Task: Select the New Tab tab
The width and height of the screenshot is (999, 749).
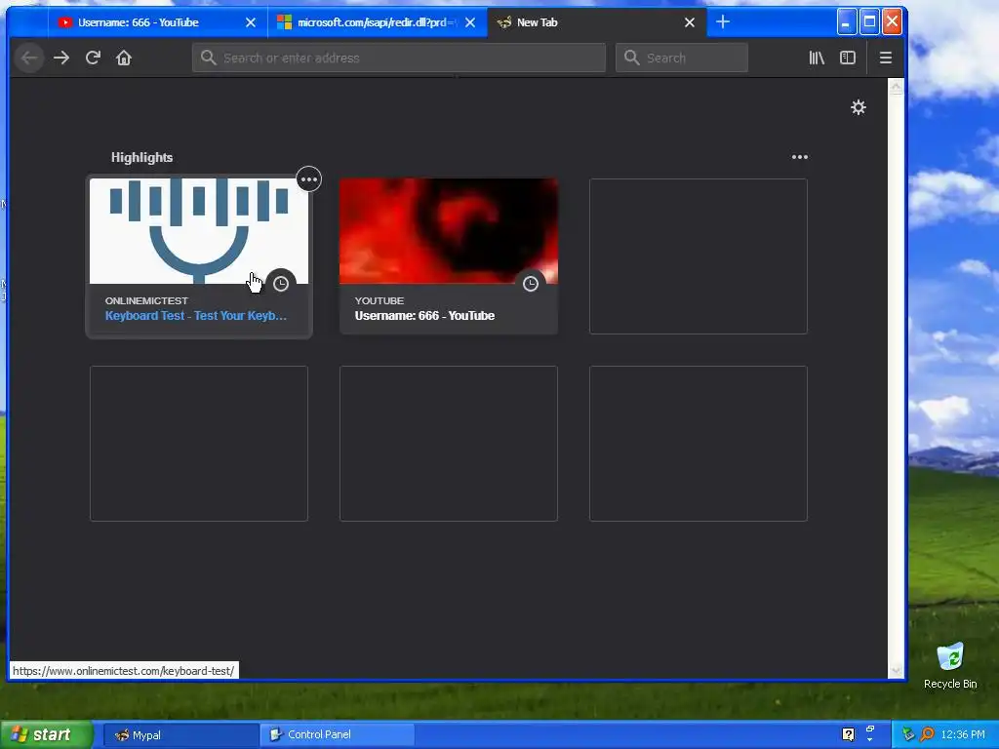Action: 596,22
